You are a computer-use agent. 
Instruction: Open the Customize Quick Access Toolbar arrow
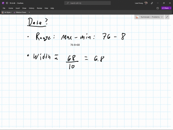tap(29, 12)
